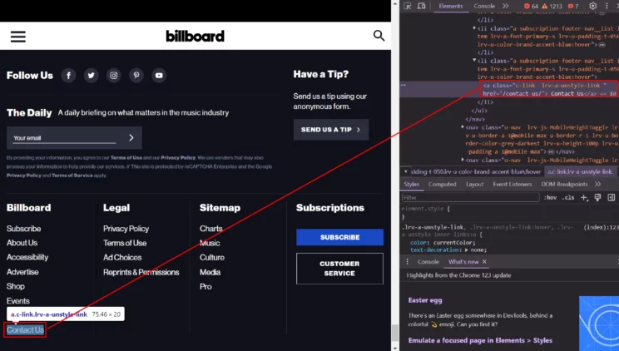Open the Event Listeners tab

[512, 184]
